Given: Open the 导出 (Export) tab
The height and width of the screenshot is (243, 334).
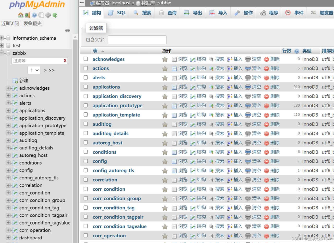Looking at the screenshot, I should tap(193, 13).
